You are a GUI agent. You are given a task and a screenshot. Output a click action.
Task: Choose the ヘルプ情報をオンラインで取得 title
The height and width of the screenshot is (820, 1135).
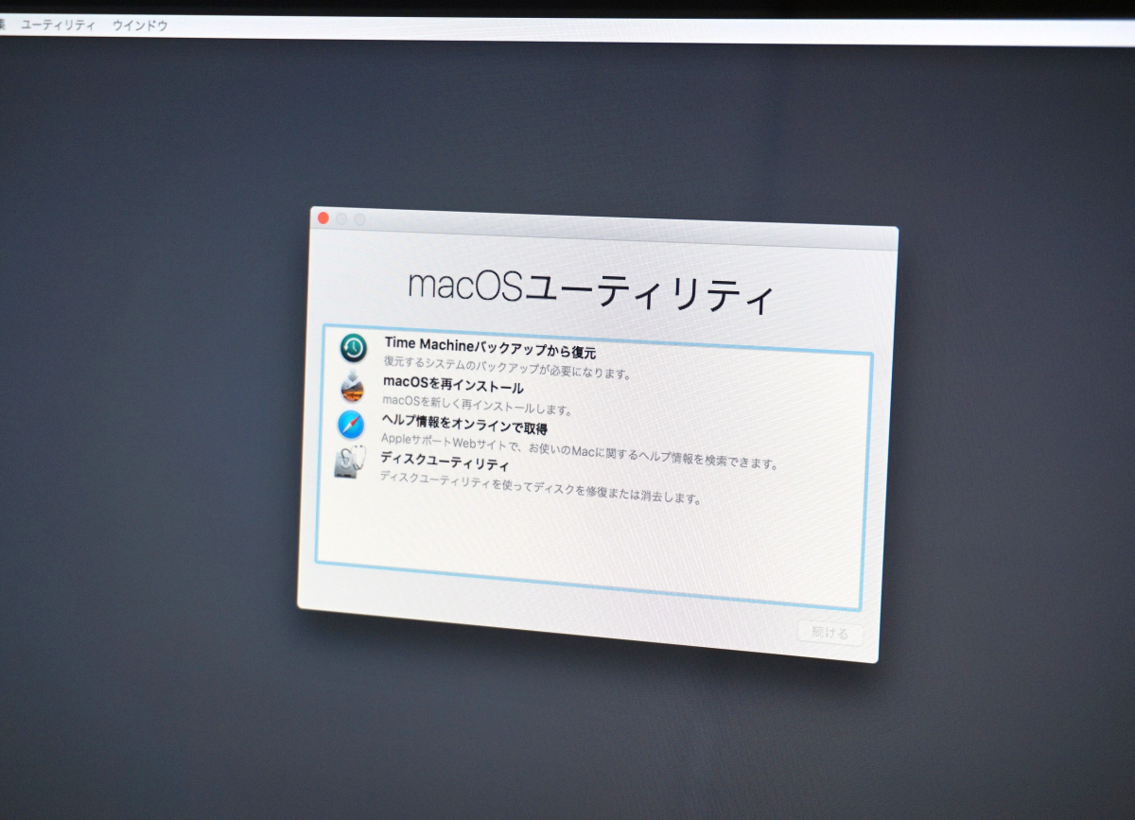pos(464,426)
